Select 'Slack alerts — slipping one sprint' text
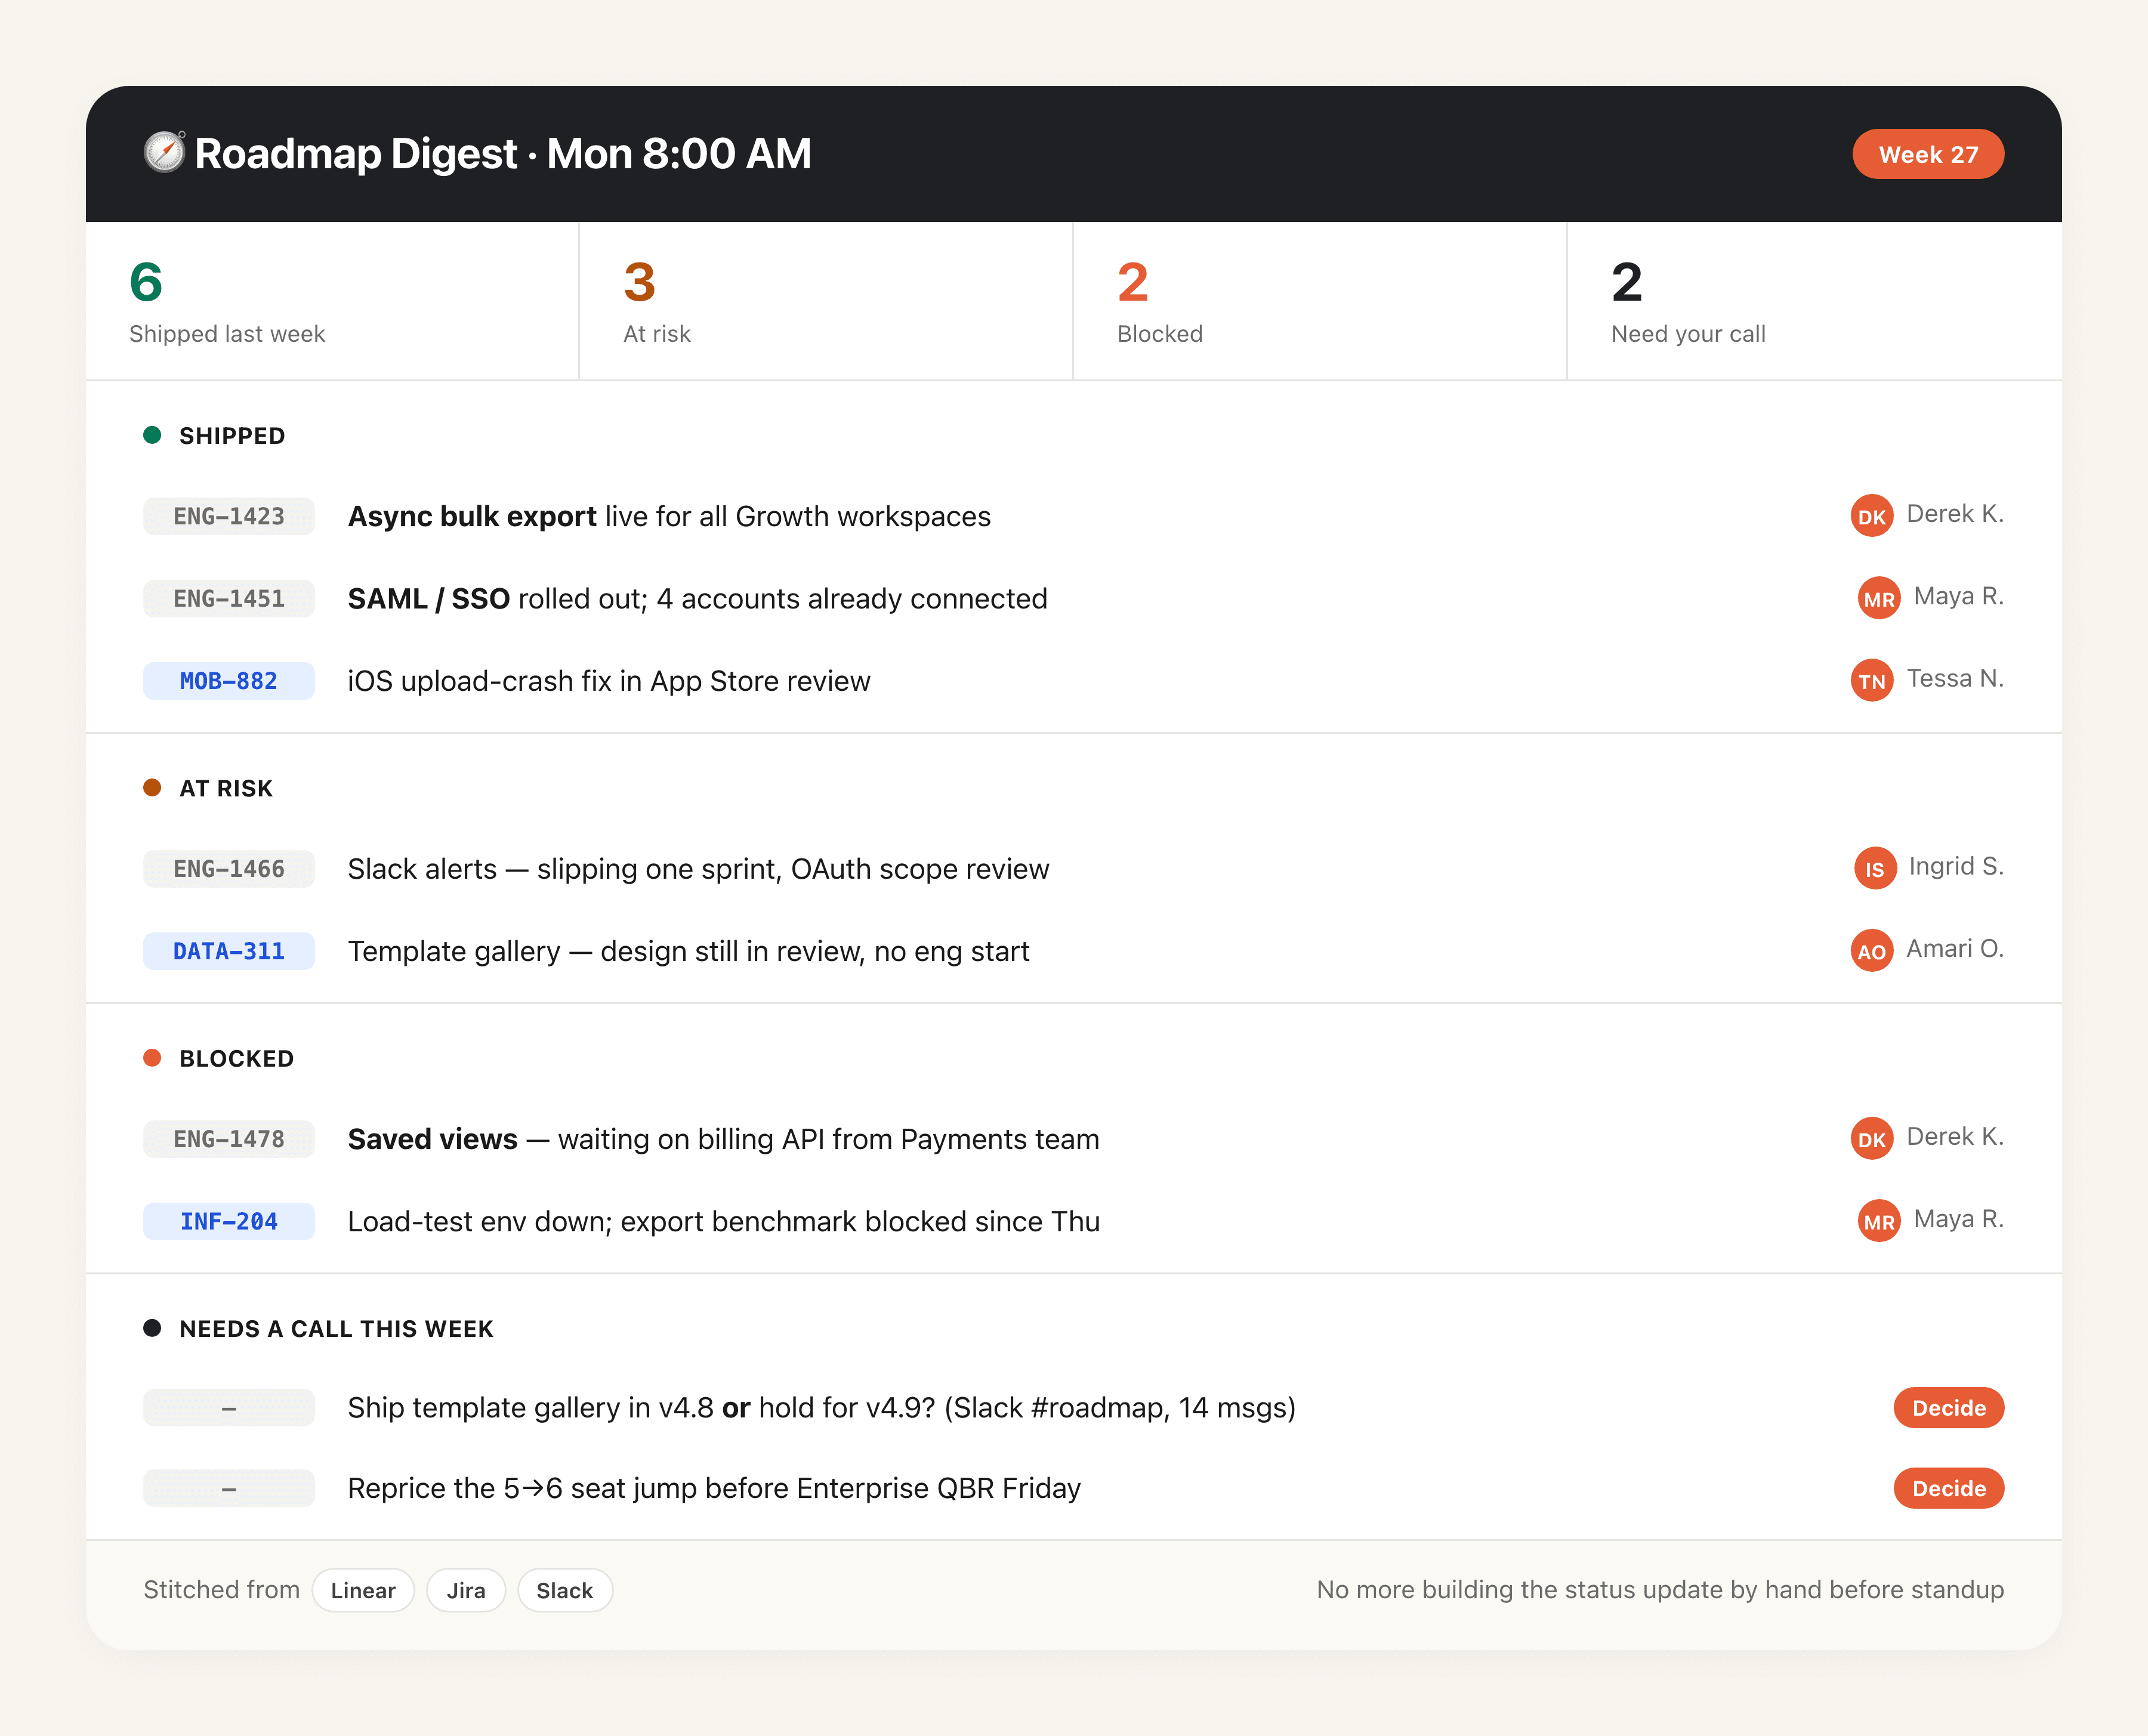This screenshot has height=1736, width=2148. click(698, 869)
